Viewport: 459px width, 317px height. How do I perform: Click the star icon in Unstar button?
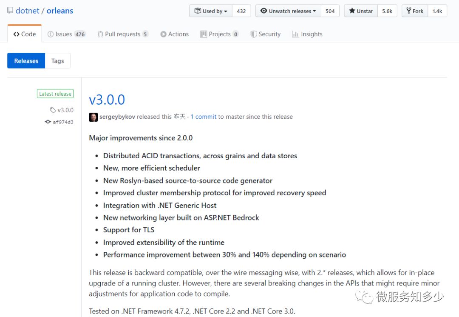pyautogui.click(x=352, y=11)
